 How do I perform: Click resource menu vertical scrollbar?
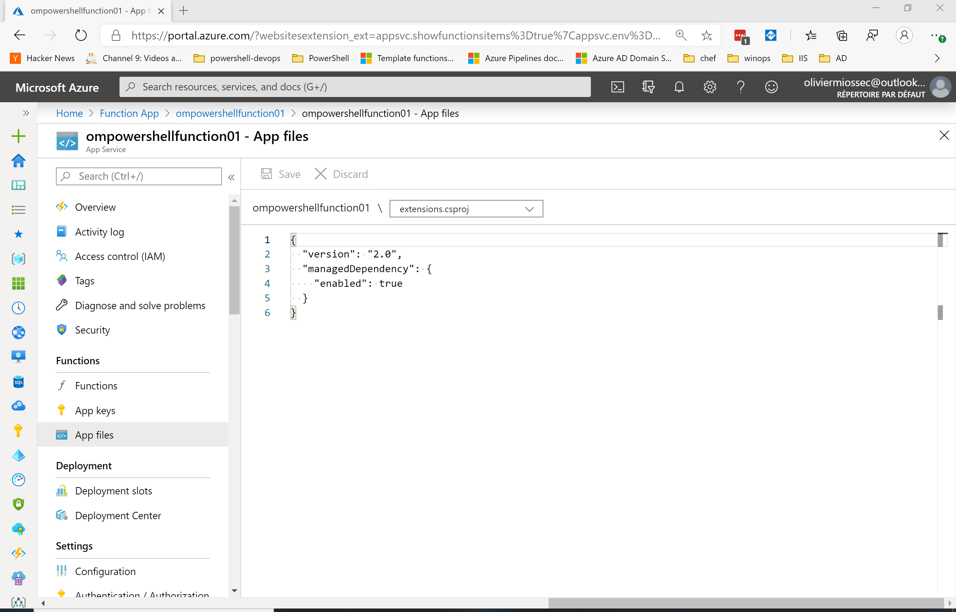click(234, 260)
